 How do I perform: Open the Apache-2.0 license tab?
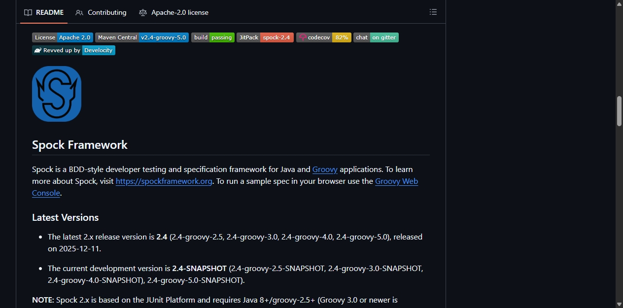click(x=173, y=12)
